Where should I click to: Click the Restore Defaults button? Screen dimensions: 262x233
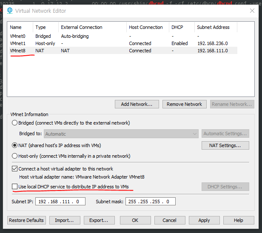click(x=26, y=220)
